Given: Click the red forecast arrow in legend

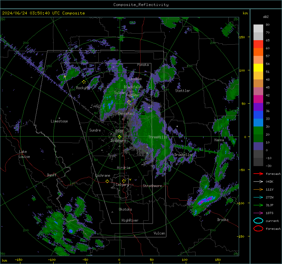Looking at the screenshot, I should (x=258, y=174).
